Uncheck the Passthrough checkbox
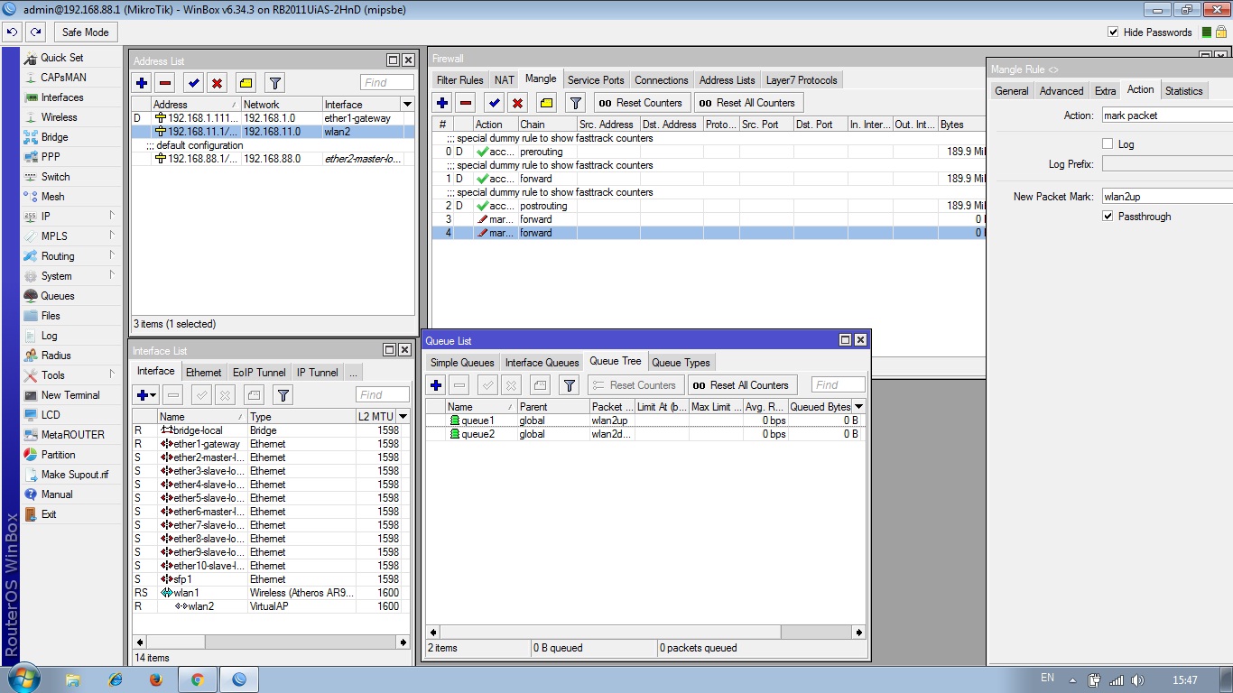 pos(1108,217)
